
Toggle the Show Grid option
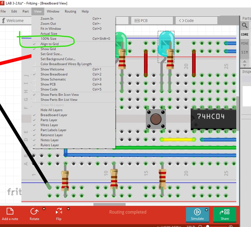(48, 49)
